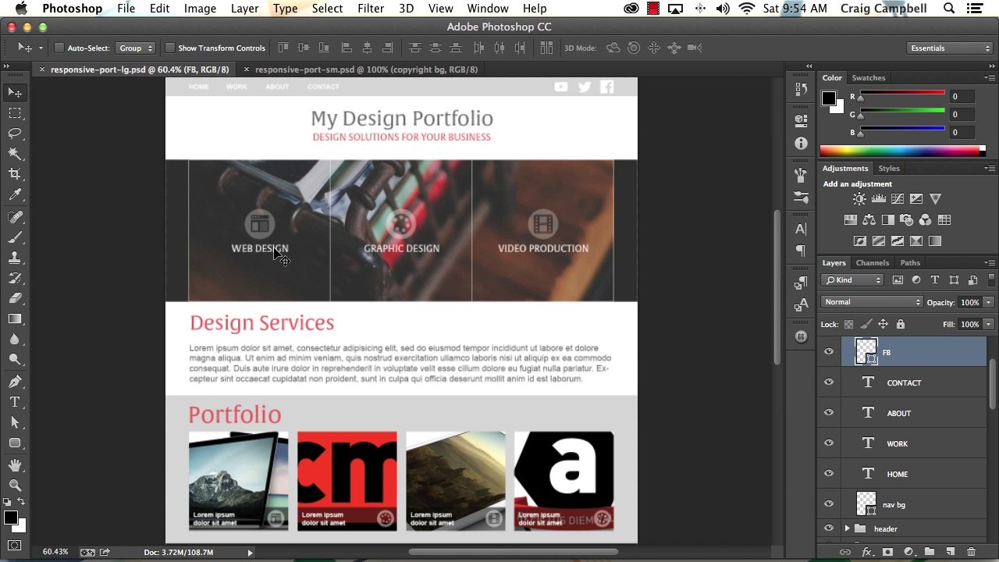Viewport: 999px width, 562px height.
Task: Switch to responsive-port-sm.psd document tab
Action: 366,69
